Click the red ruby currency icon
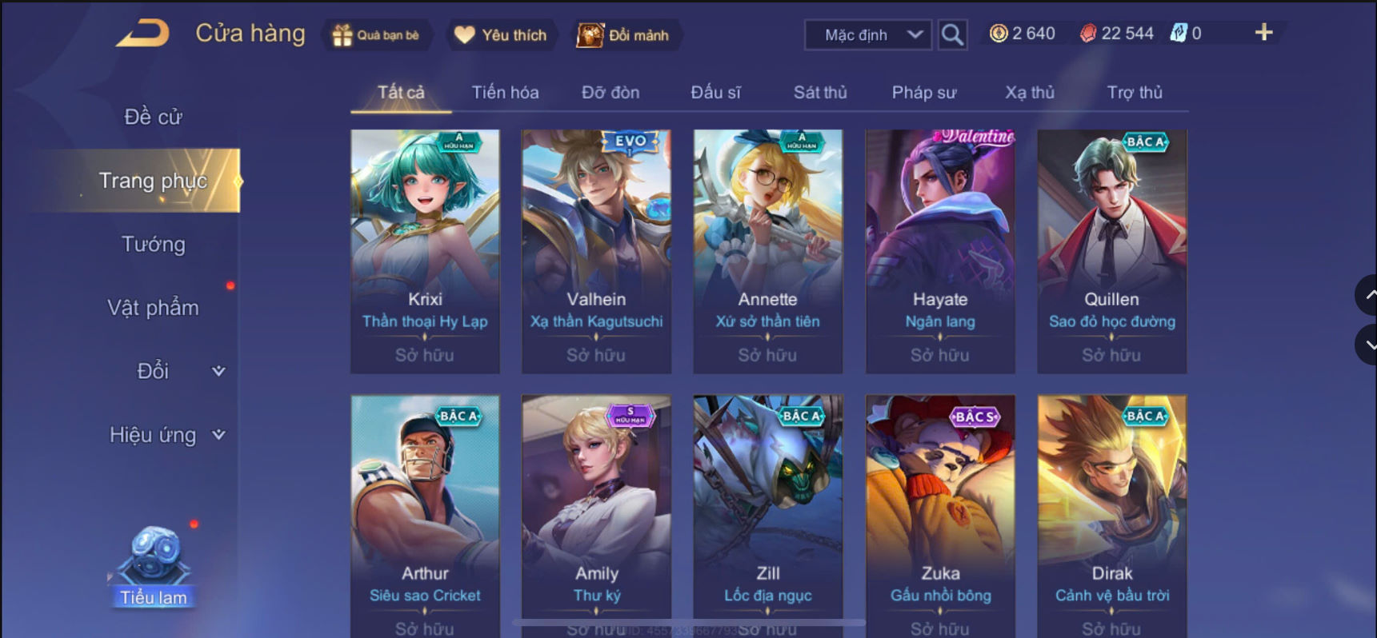This screenshot has width=1377, height=638. [x=1088, y=34]
